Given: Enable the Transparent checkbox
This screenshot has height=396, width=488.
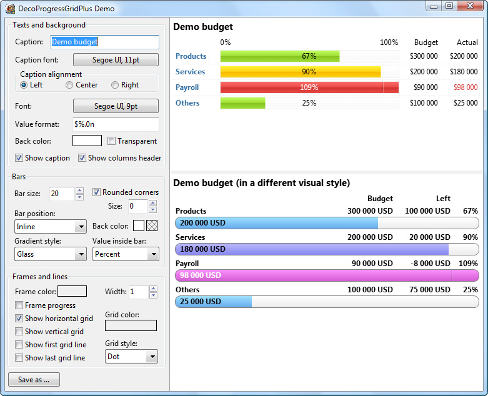Looking at the screenshot, I should [112, 141].
